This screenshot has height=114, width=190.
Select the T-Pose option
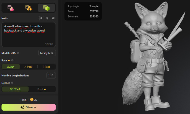coord(46,67)
